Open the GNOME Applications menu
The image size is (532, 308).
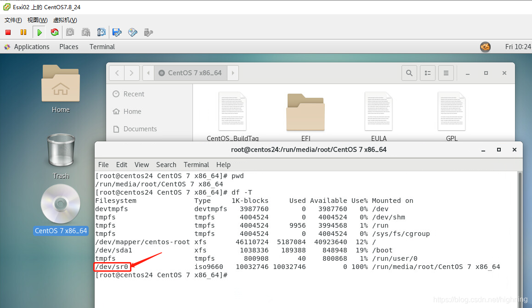pos(27,47)
